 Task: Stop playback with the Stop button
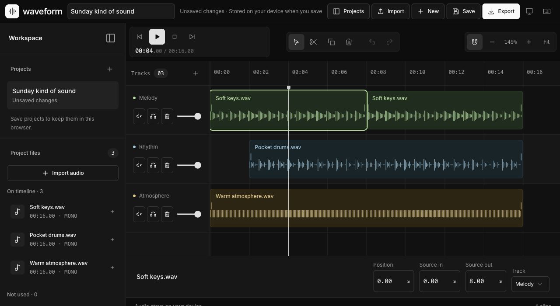coord(175,37)
